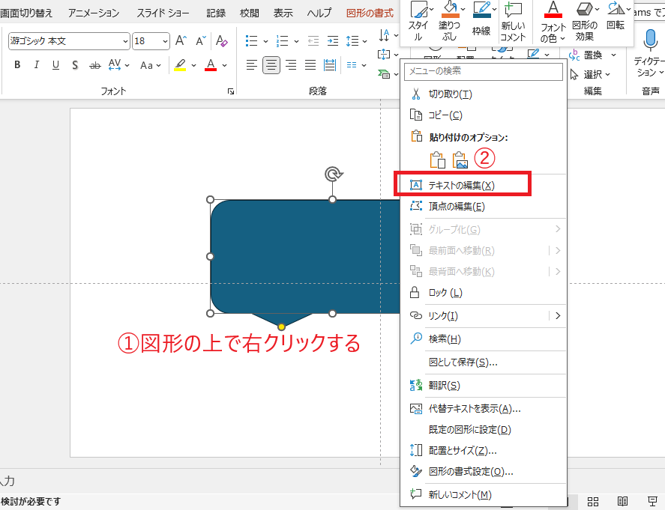Align text left
This screenshot has width=665, height=510.
[251, 65]
